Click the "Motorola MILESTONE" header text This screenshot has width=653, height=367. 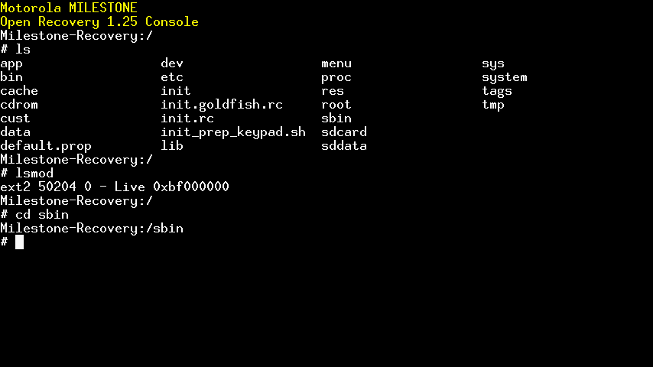click(69, 8)
